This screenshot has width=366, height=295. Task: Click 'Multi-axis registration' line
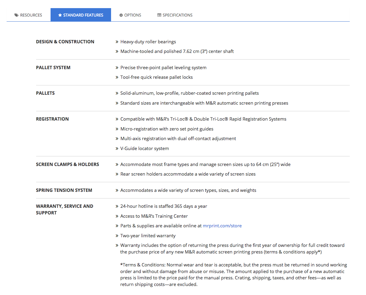178,139
